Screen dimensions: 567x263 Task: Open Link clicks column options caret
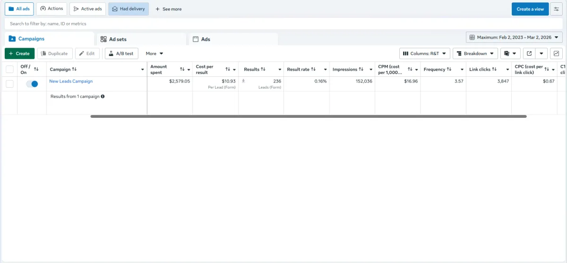point(507,70)
